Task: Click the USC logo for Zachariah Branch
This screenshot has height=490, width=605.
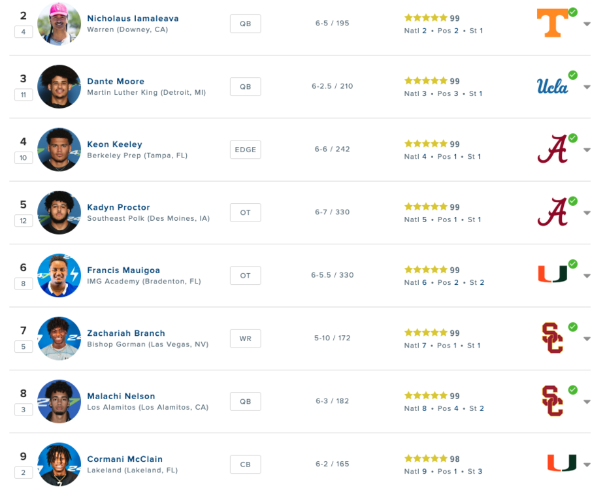Action: click(x=552, y=338)
